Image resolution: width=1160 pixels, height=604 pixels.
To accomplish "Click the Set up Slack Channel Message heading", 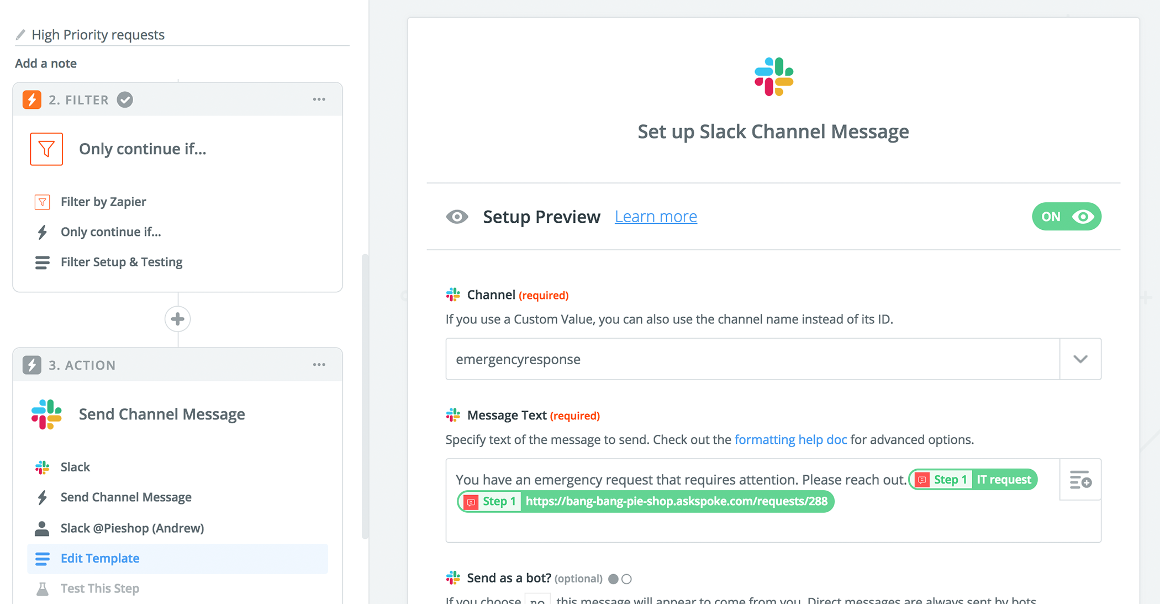I will 773,132.
